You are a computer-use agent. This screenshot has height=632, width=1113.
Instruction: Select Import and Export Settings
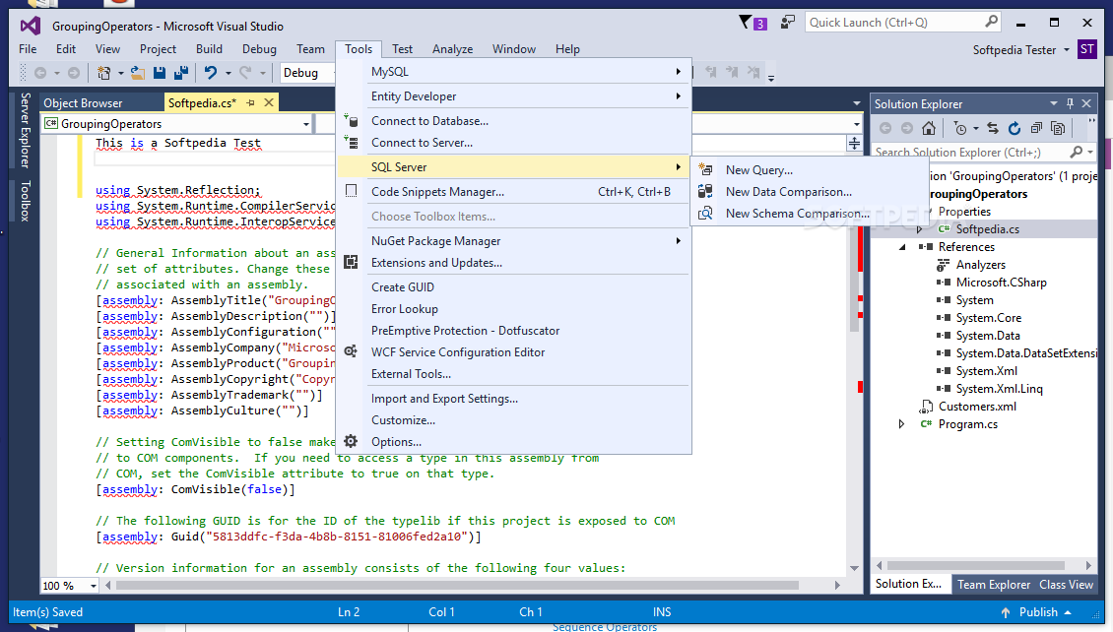513,399
